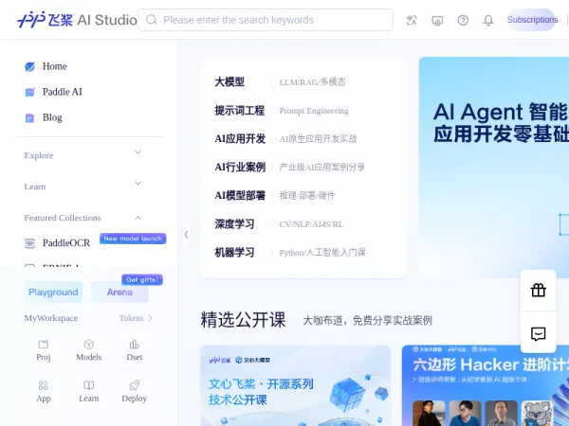Open the 文心飞桨 开源系列技术公开课 card
The width and height of the screenshot is (569, 426).
click(x=295, y=386)
